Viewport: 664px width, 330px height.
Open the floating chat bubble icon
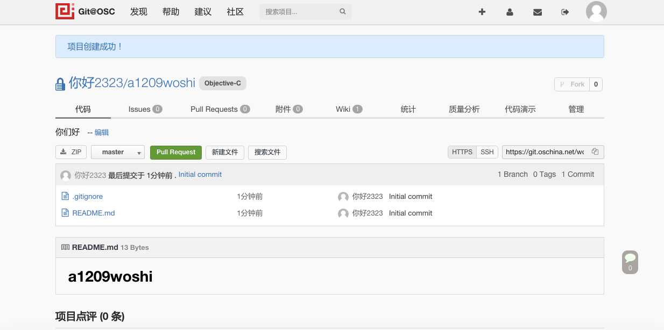pyautogui.click(x=630, y=262)
